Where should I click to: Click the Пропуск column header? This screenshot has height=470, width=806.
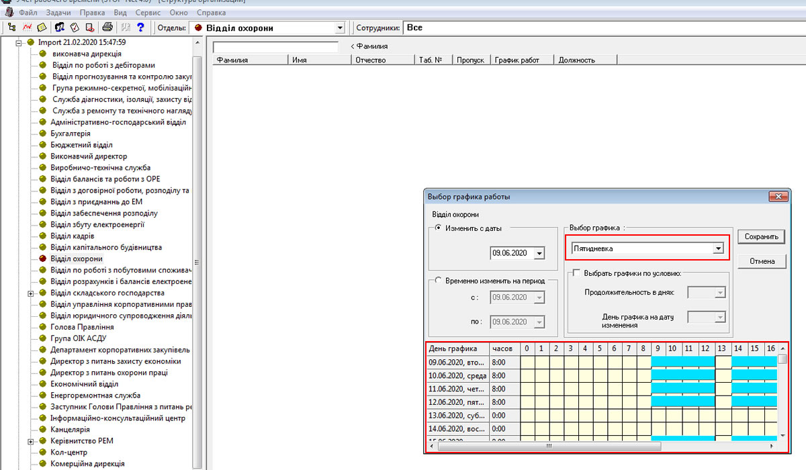(x=472, y=60)
